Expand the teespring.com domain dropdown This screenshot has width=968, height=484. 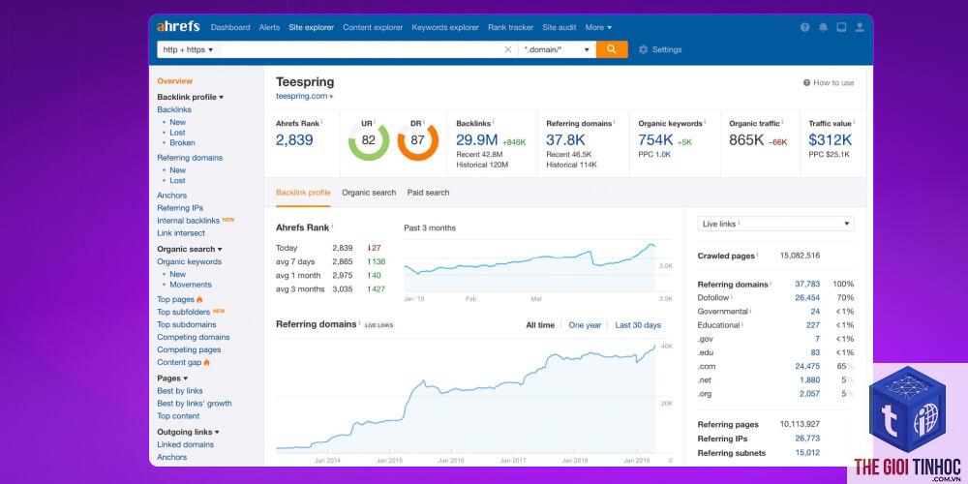tap(304, 96)
